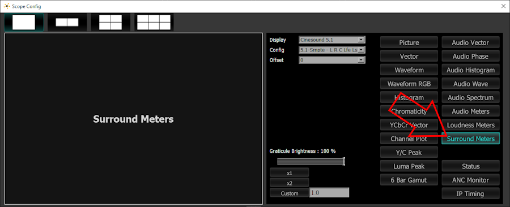Choose the Picture scope button
510x207 pixels.
pos(409,42)
